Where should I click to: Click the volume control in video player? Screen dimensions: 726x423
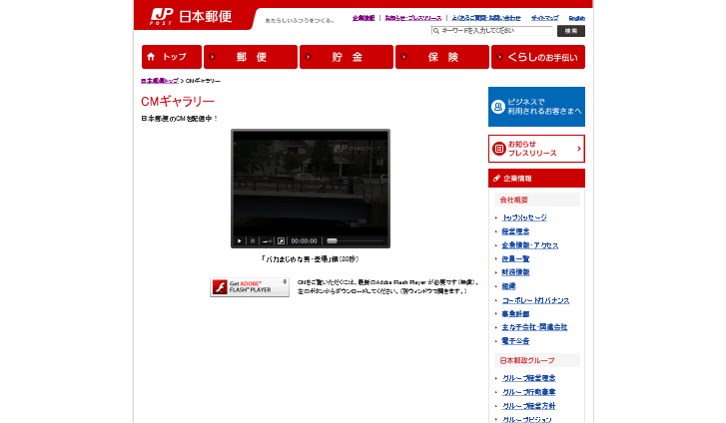(x=267, y=241)
